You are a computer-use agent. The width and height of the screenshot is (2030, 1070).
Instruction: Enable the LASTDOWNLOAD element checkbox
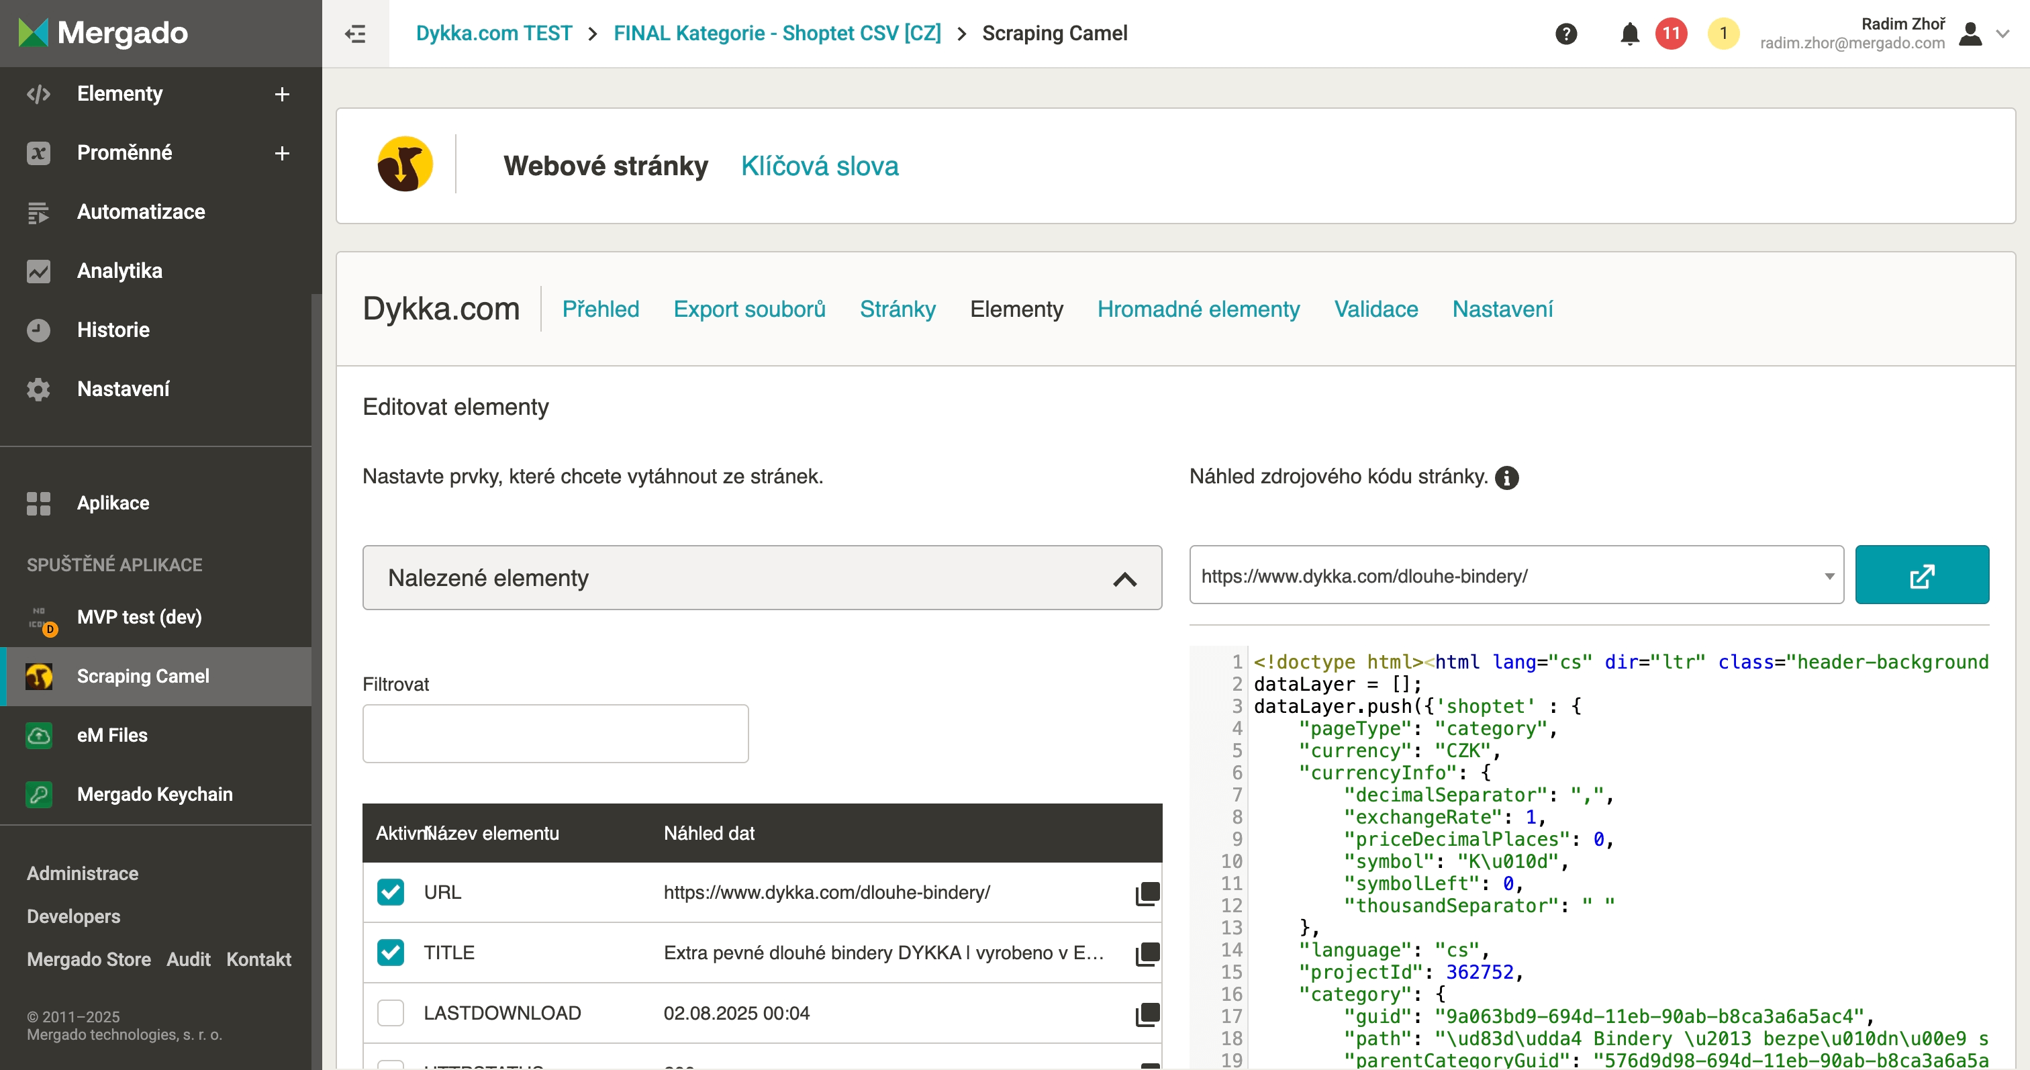390,1013
